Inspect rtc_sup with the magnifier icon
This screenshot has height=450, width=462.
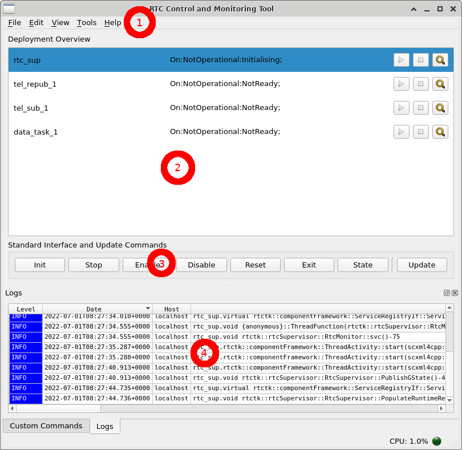[x=440, y=60]
